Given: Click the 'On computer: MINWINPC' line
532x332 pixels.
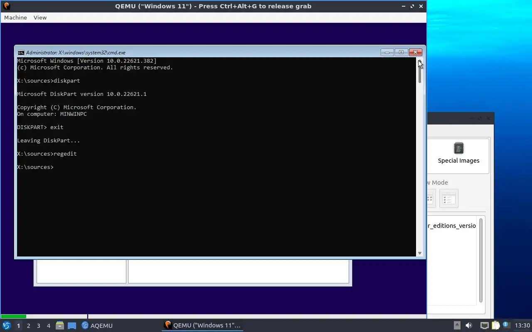Looking at the screenshot, I should (x=52, y=114).
